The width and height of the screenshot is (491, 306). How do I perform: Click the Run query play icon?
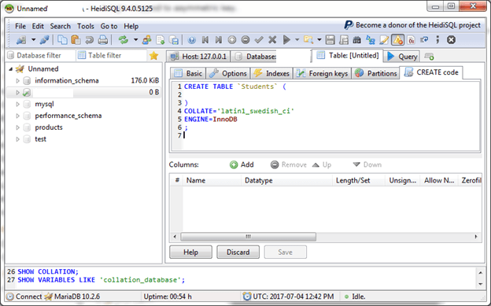[286, 40]
